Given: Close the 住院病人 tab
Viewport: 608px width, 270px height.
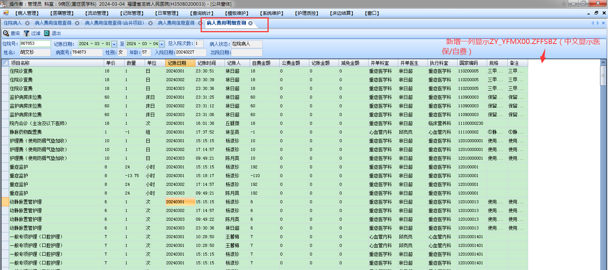Looking at the screenshot, I should (x=27, y=23).
